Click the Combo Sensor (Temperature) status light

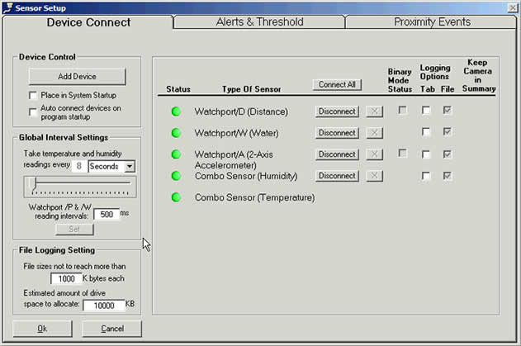[176, 197]
